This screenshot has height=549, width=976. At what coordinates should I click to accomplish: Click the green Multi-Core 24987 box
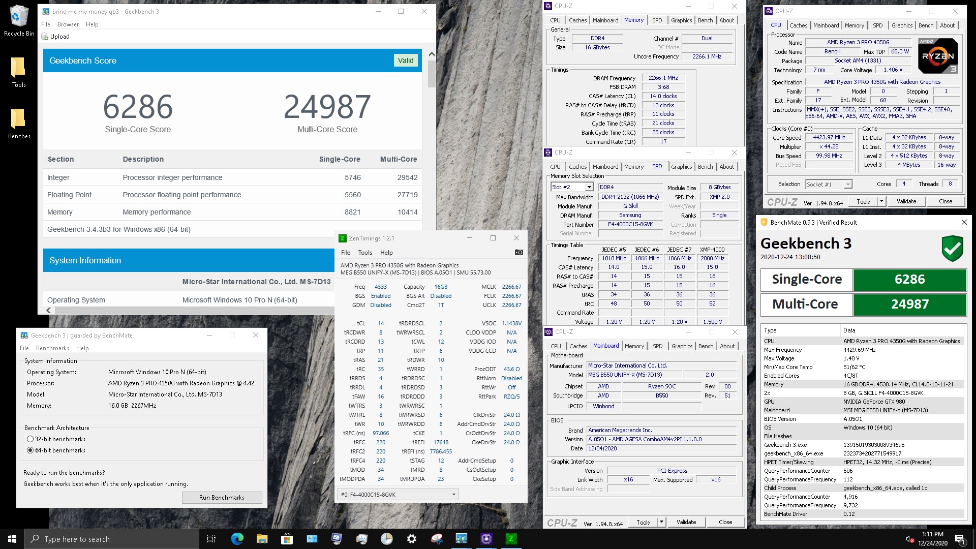909,304
